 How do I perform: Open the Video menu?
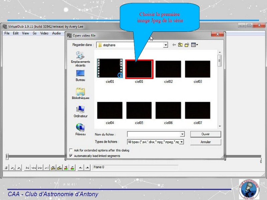point(44,33)
